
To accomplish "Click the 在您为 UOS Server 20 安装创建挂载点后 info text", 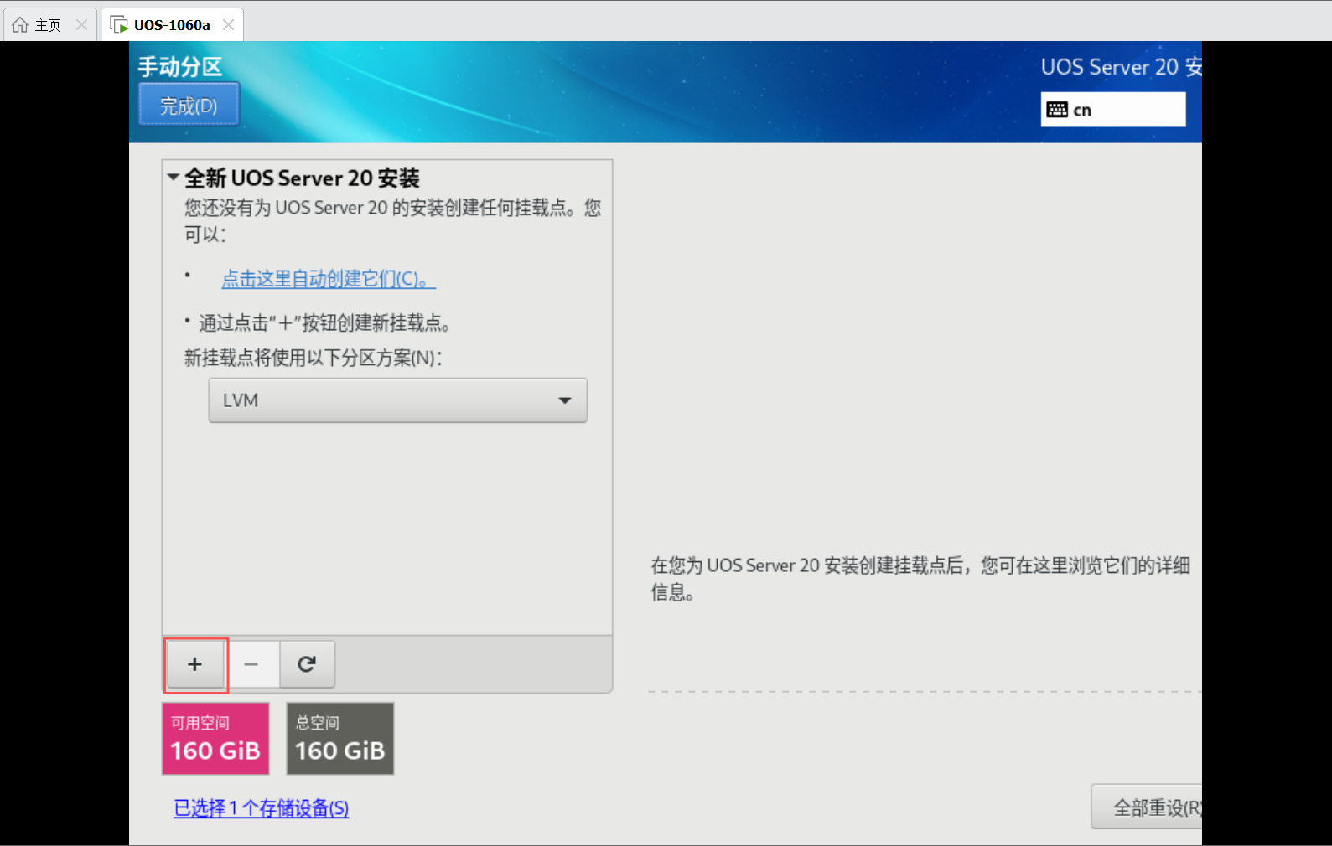I will [x=920, y=579].
